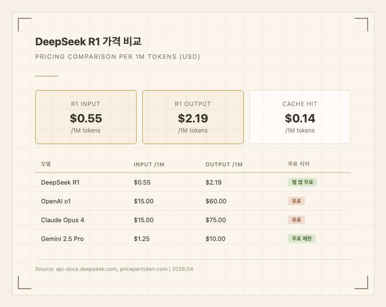
Task: Click the OUTPUT /1M column header
Action: 224,164
